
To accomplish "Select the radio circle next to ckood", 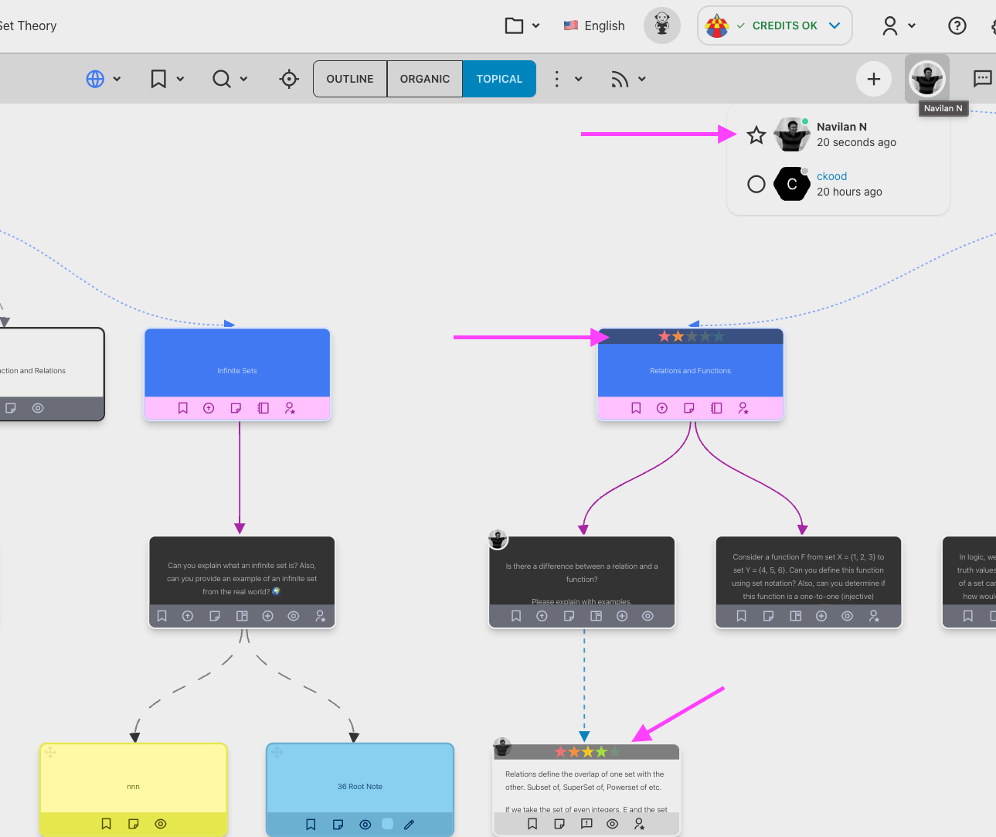I will coord(756,184).
